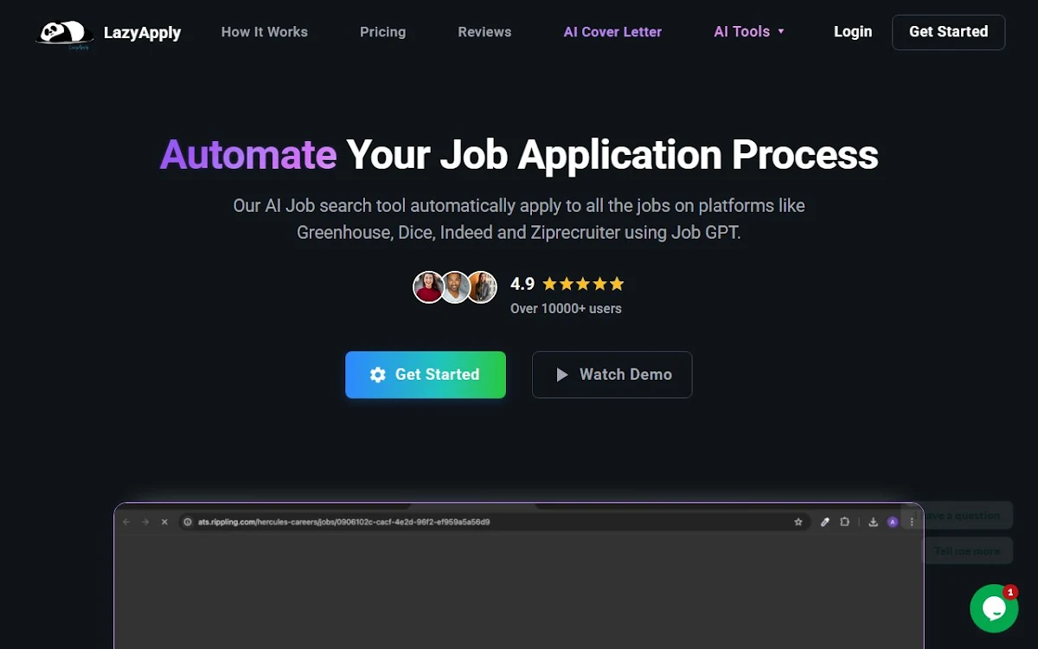Click the first user avatar photo
The width and height of the screenshot is (1038, 649).
[x=428, y=286]
